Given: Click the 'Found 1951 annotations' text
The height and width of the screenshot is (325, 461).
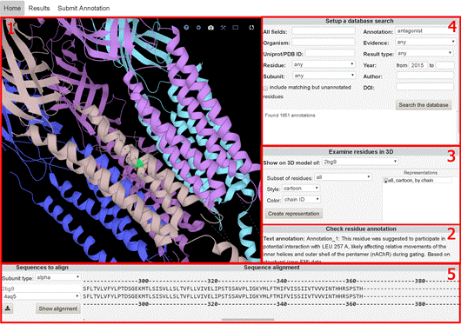Looking at the screenshot, I should coord(290,116).
